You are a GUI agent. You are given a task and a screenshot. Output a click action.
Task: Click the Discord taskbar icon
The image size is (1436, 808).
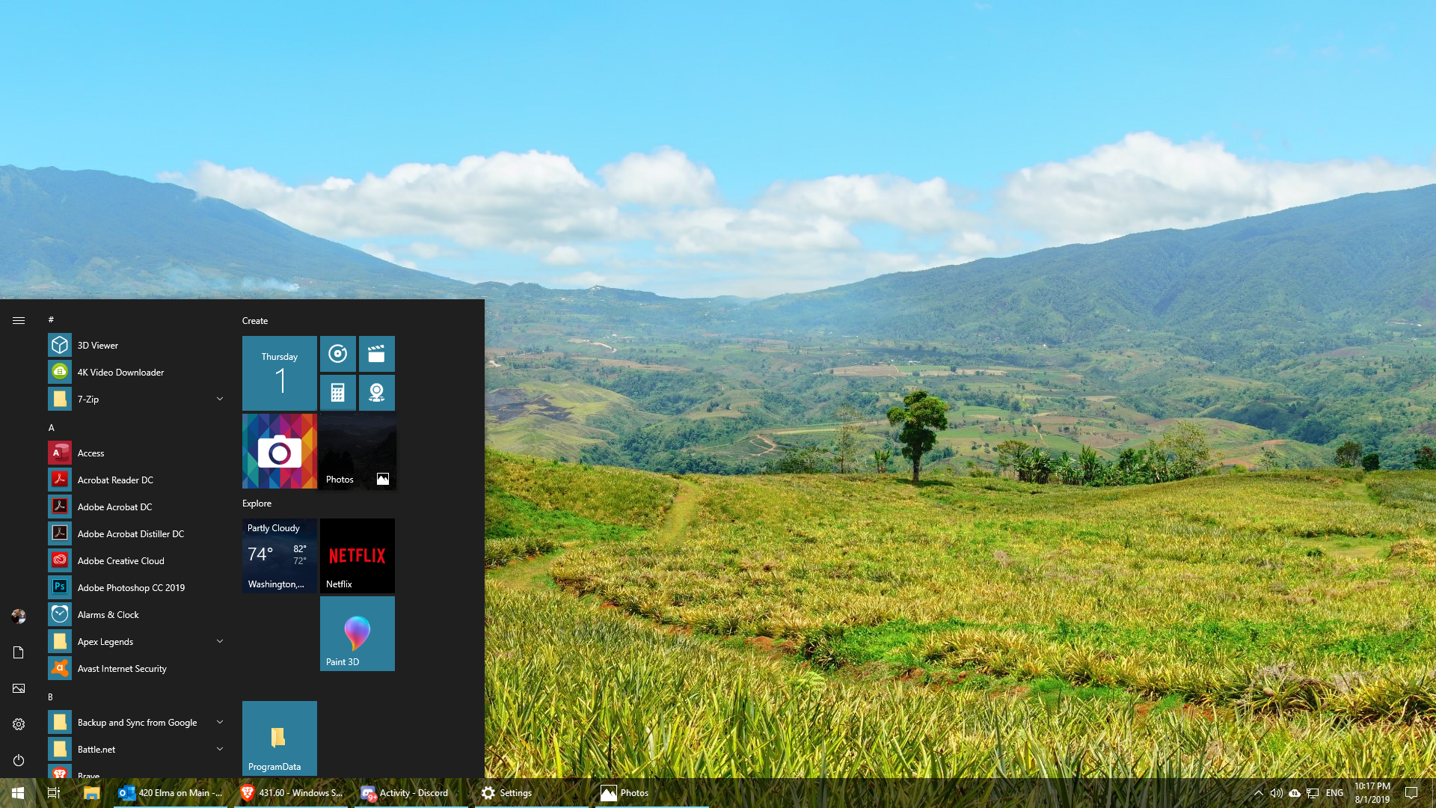[369, 792]
